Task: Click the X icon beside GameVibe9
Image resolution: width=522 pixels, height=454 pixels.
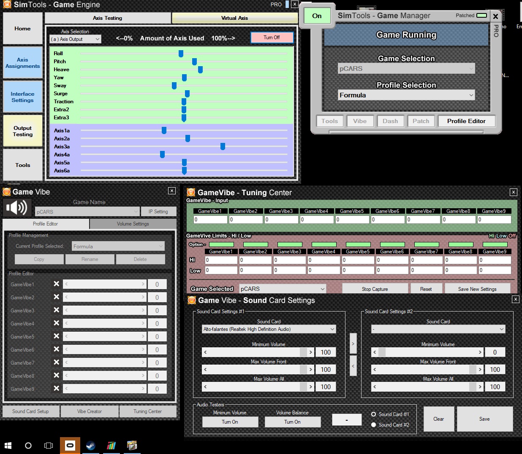Action: tap(56, 388)
